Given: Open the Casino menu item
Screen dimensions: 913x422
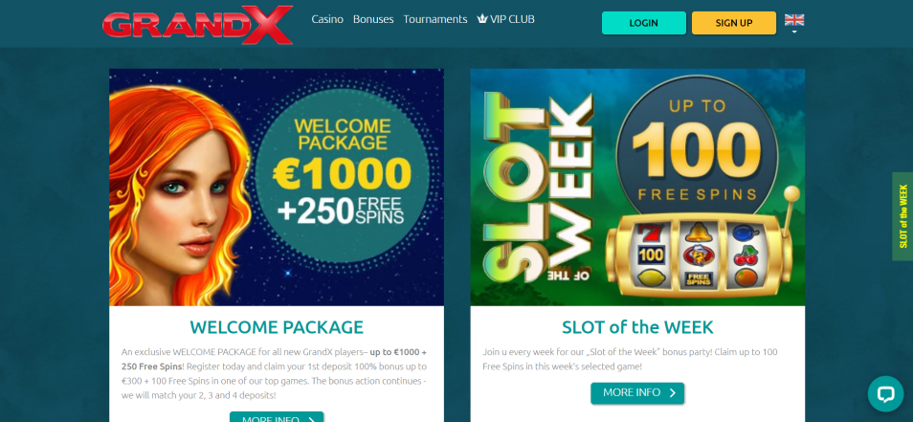Looking at the screenshot, I should (x=327, y=19).
